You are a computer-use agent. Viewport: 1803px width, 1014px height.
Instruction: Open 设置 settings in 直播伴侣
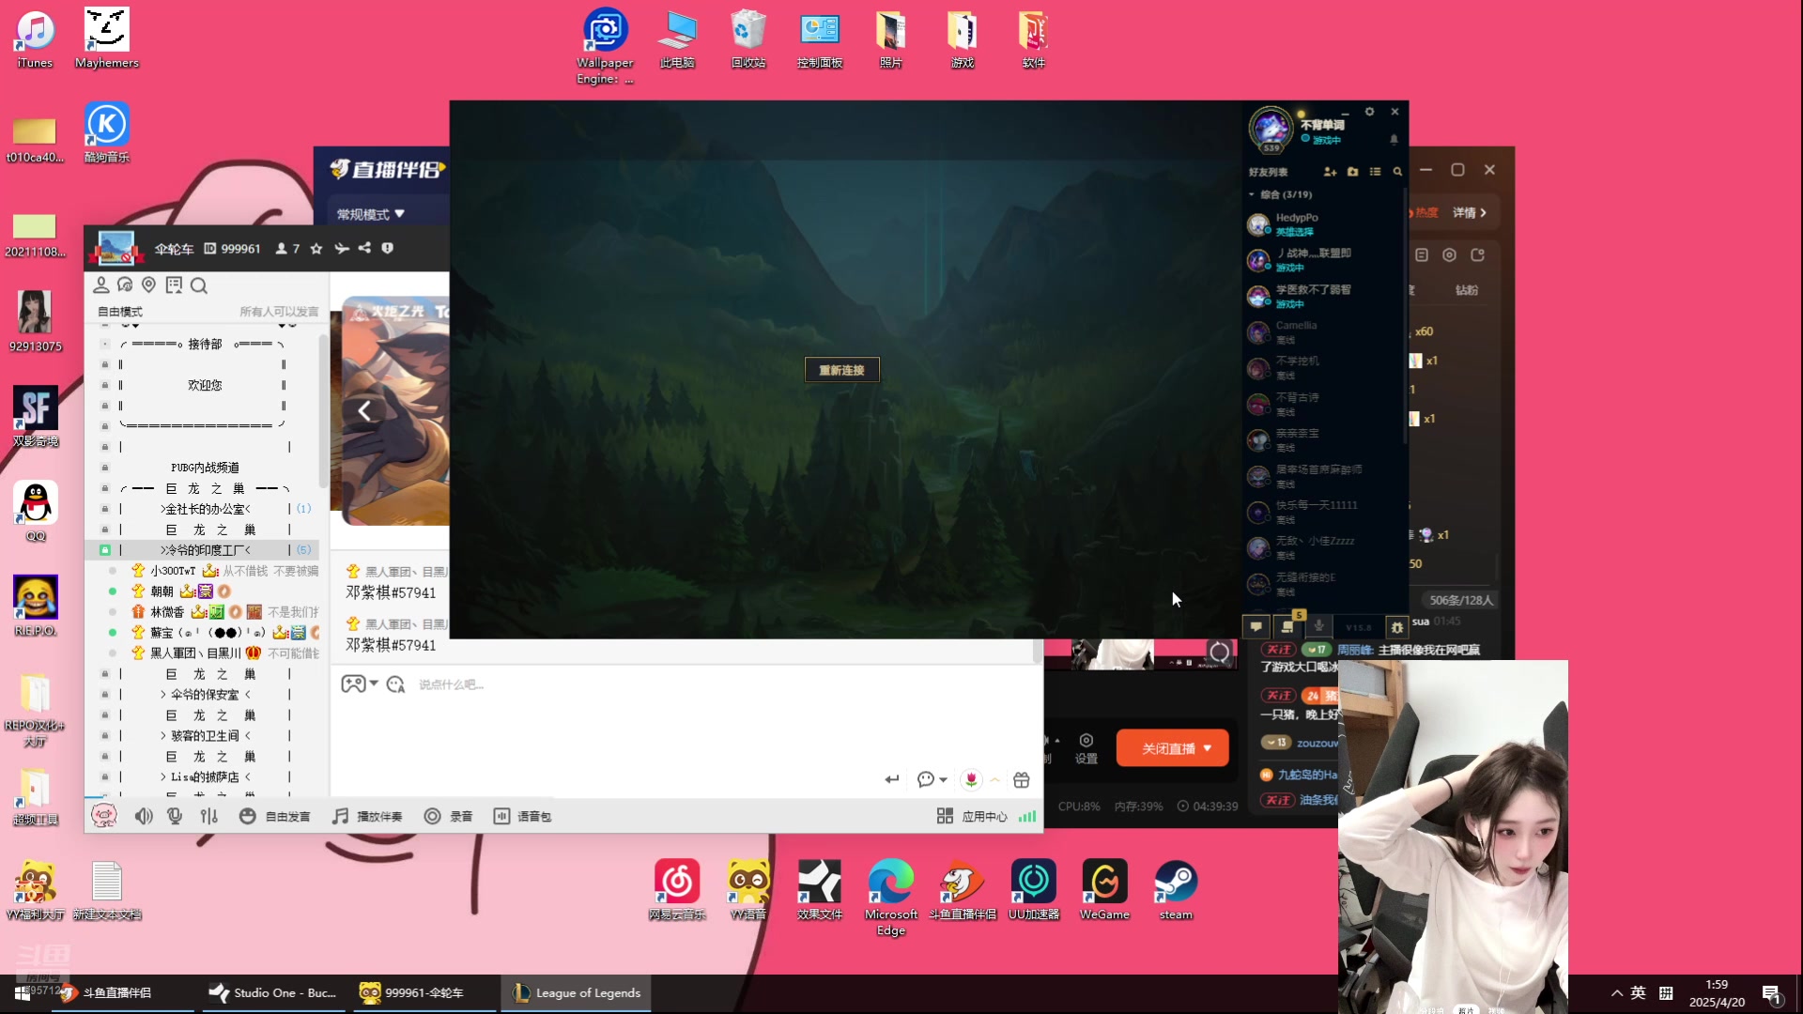(x=1086, y=748)
